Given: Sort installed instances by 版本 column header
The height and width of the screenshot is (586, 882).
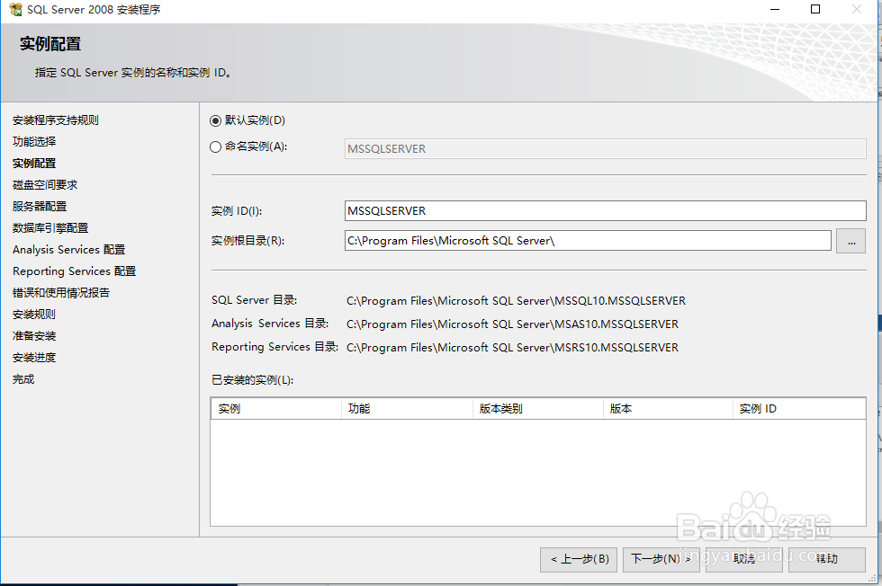Looking at the screenshot, I should (669, 408).
